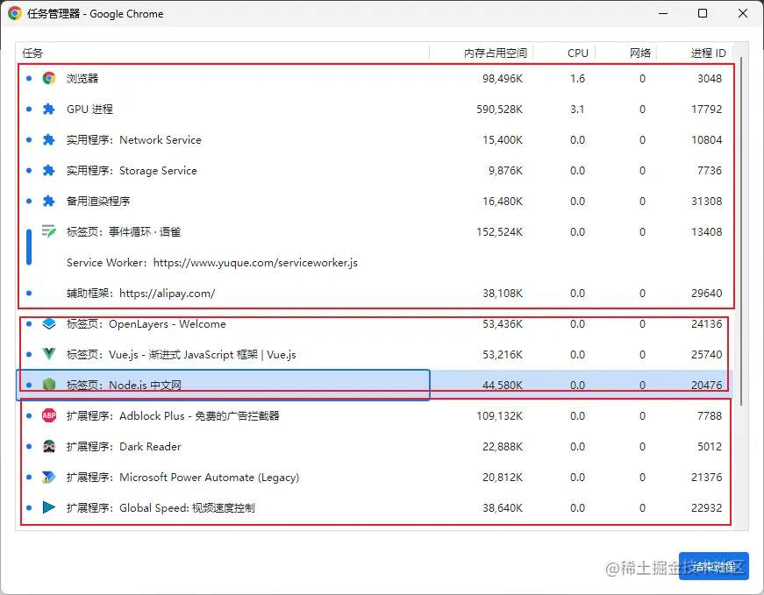Select 标签页: OpenLayers - Welcome
Image resolution: width=764 pixels, height=595 pixels.
click(146, 324)
